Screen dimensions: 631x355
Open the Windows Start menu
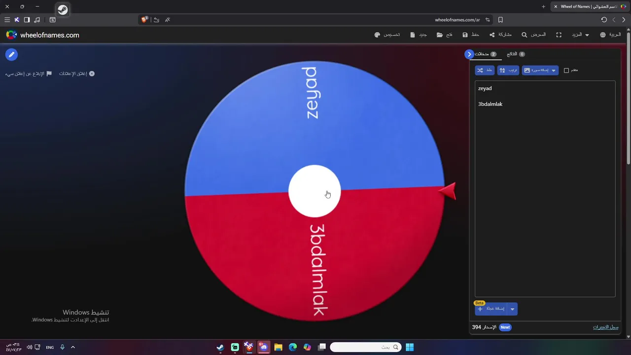[x=410, y=347]
